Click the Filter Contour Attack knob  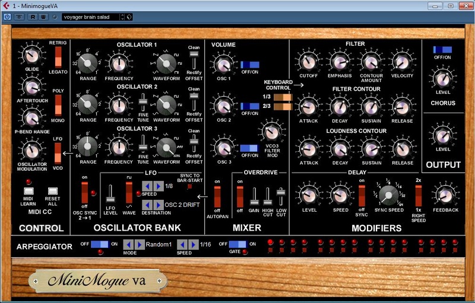[x=308, y=107]
